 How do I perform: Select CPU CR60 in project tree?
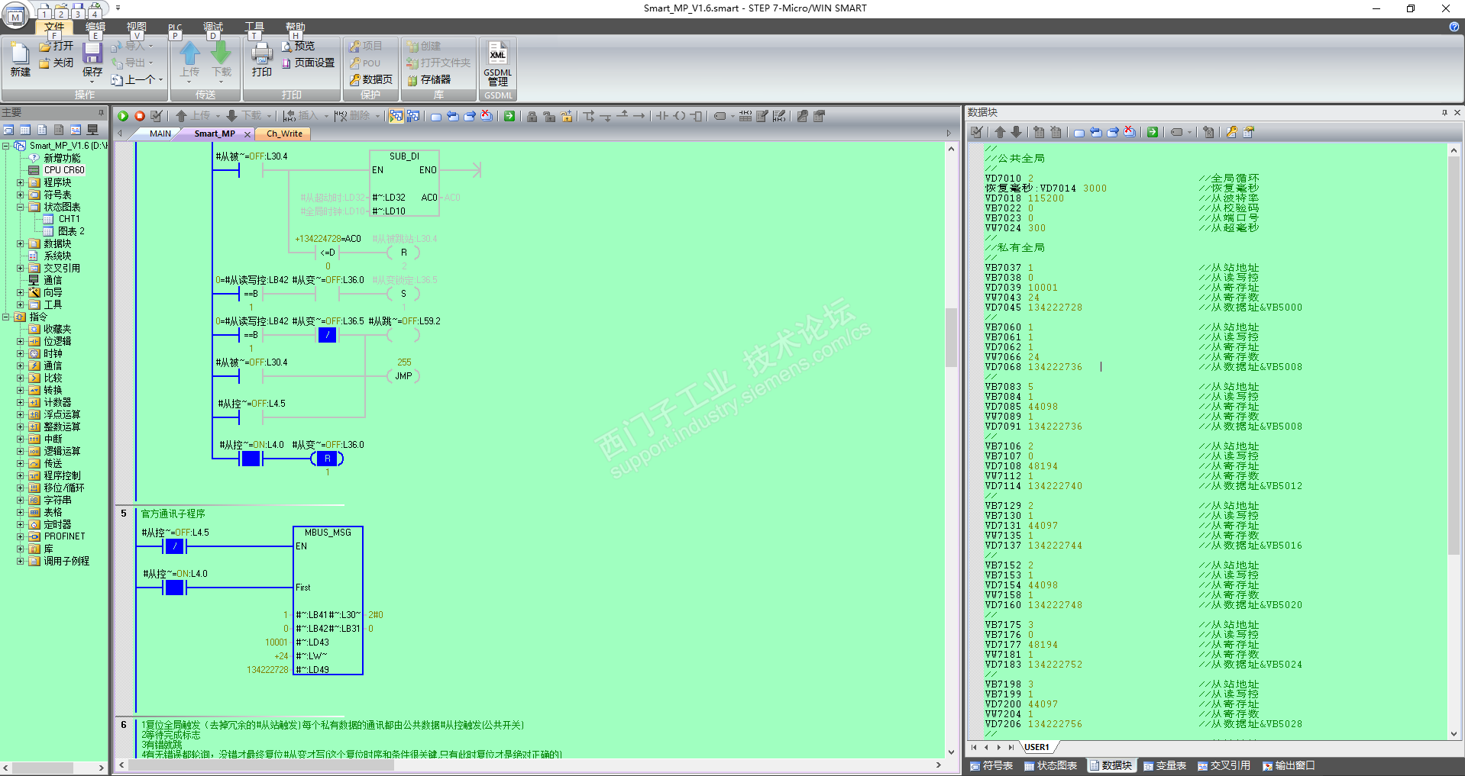64,170
